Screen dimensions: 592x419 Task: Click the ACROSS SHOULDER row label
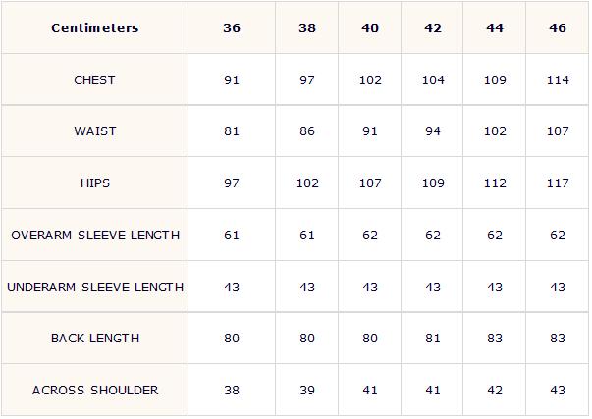coord(95,390)
